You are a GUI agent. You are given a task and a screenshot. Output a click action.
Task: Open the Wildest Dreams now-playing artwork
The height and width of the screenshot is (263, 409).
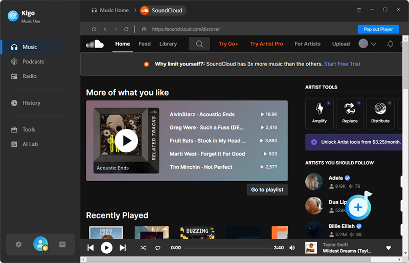click(311, 248)
